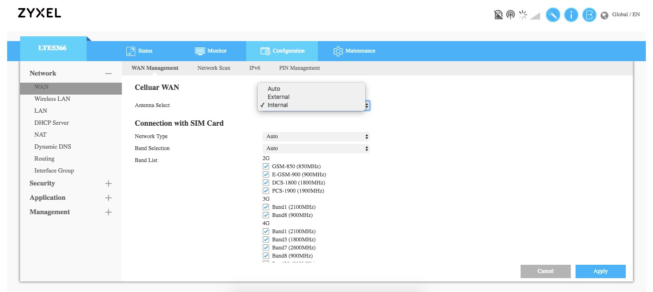Click the Status chart icon
The image size is (653, 292).
coord(131,51)
